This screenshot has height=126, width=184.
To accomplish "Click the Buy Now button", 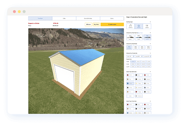I will pos(96,24).
